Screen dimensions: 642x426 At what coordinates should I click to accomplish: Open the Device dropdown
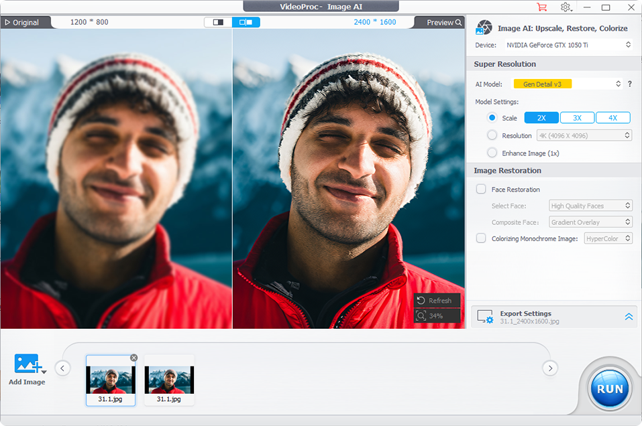pyautogui.click(x=568, y=45)
